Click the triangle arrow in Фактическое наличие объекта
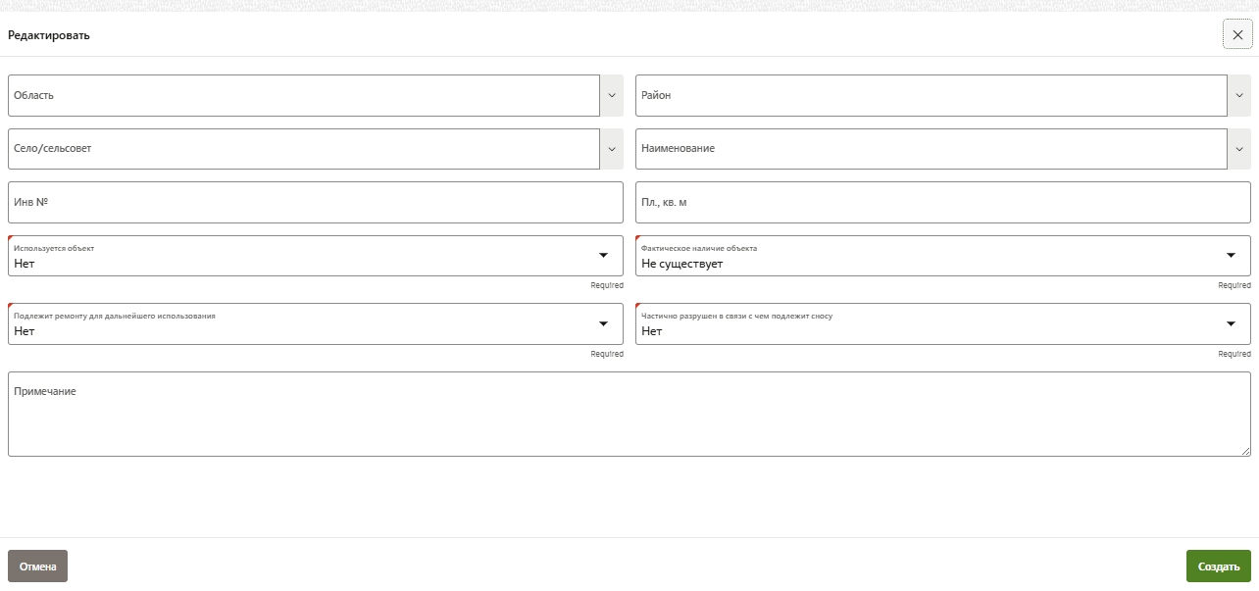Screen dimensions: 1259x591 click(x=1231, y=256)
